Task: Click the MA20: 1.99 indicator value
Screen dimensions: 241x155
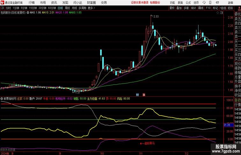Action: [x=62, y=13]
